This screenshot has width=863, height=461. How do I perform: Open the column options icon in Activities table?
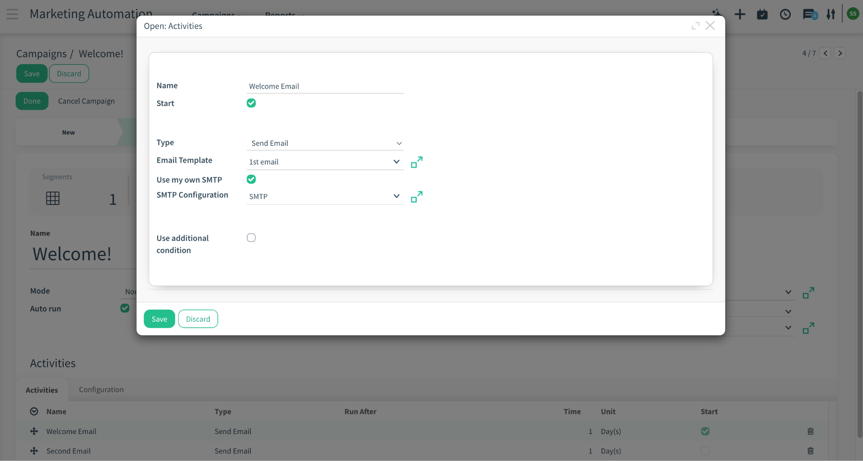click(x=34, y=411)
